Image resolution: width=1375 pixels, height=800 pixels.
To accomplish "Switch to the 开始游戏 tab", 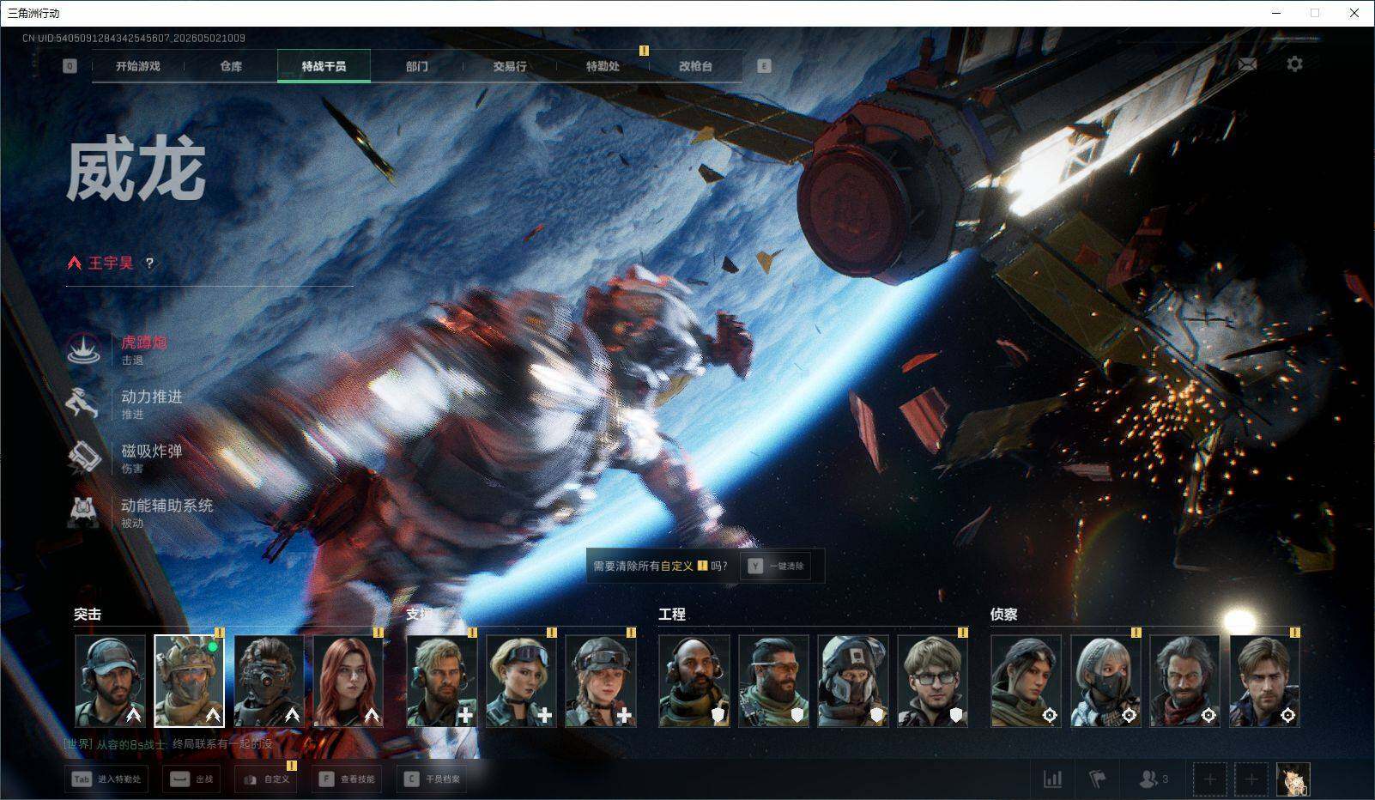I will pos(138,66).
